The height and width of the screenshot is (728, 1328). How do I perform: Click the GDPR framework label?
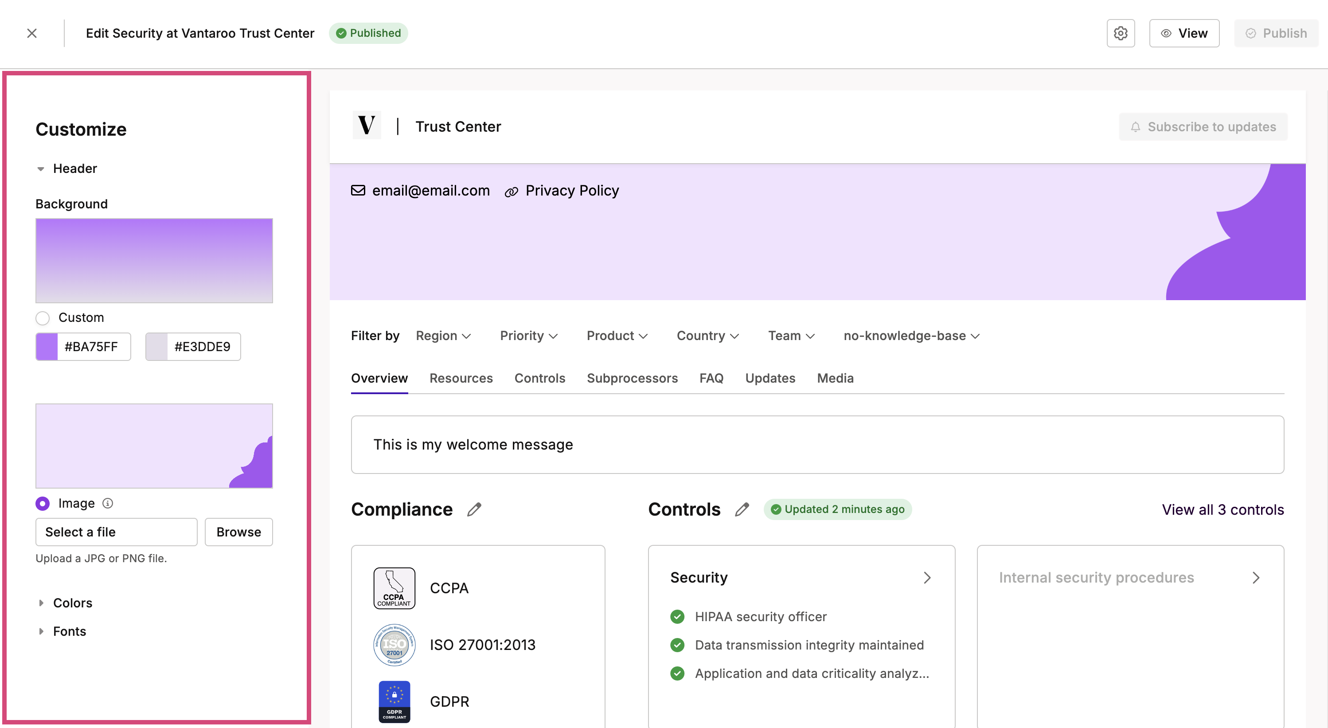(449, 701)
